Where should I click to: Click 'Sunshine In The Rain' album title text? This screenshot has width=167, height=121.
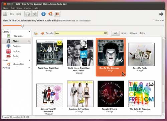(79, 109)
